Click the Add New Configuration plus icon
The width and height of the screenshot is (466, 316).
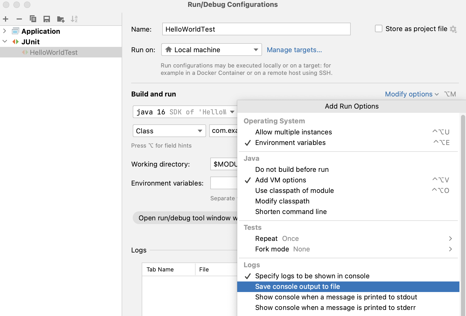tap(6, 19)
